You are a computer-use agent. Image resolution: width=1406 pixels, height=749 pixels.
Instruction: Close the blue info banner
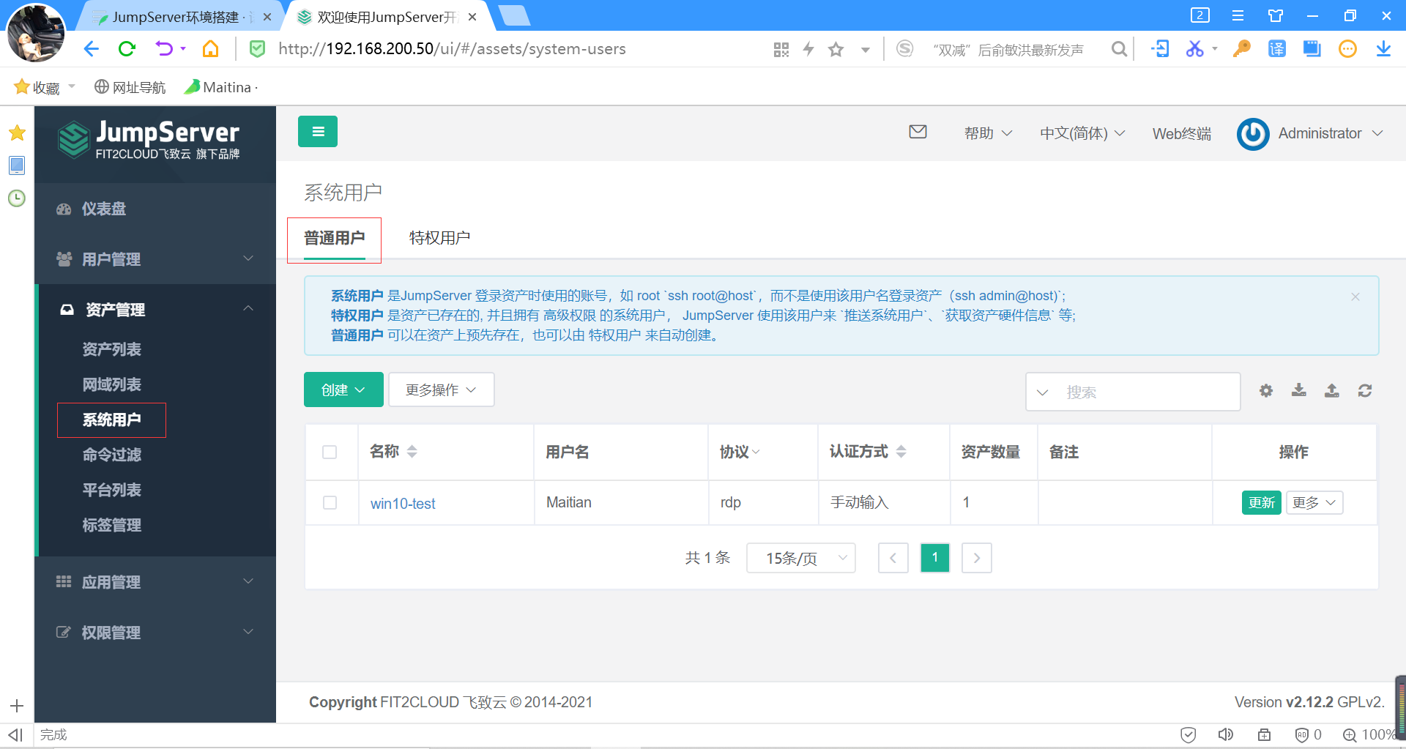click(x=1355, y=297)
